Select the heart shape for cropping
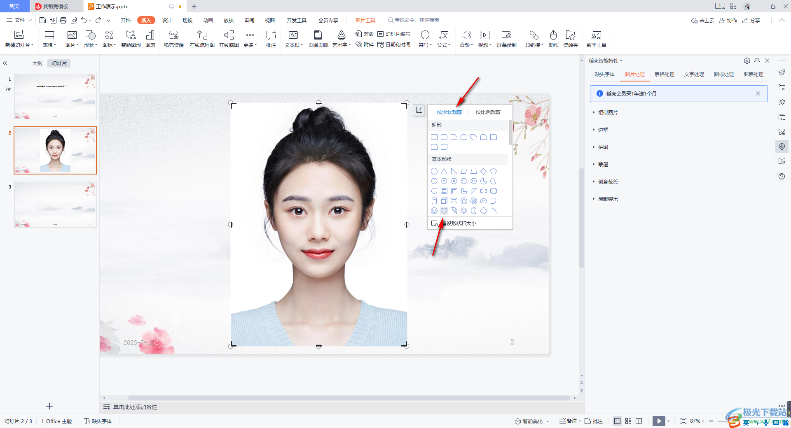791x428 pixels. tap(444, 211)
